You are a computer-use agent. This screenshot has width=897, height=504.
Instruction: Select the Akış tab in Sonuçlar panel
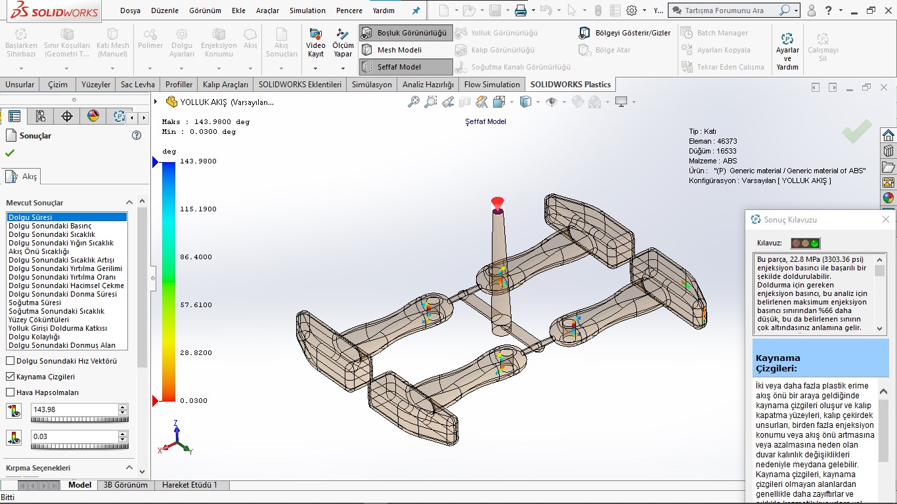tap(23, 177)
